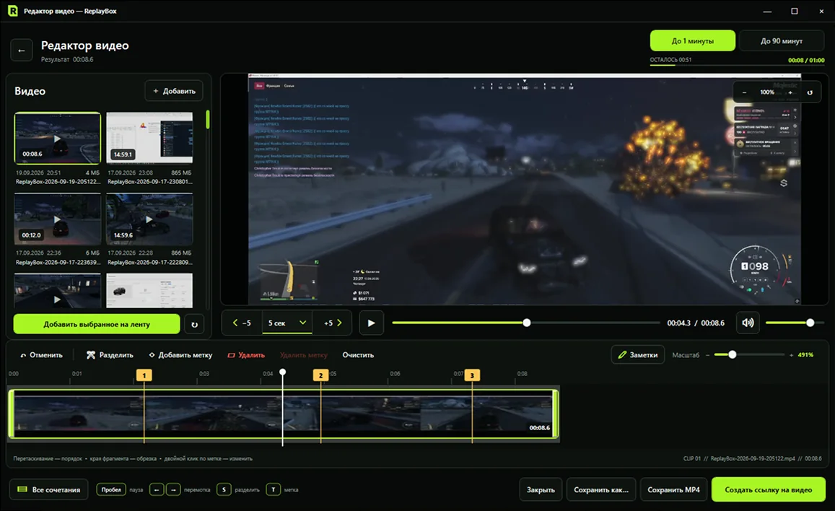Click the clip's left trim handle
Viewport: 835px width, 511px height.
(11, 414)
